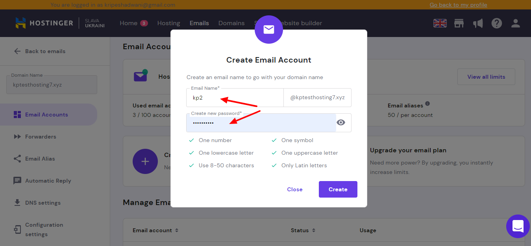
Task: Click the Create new password field
Action: 261,123
